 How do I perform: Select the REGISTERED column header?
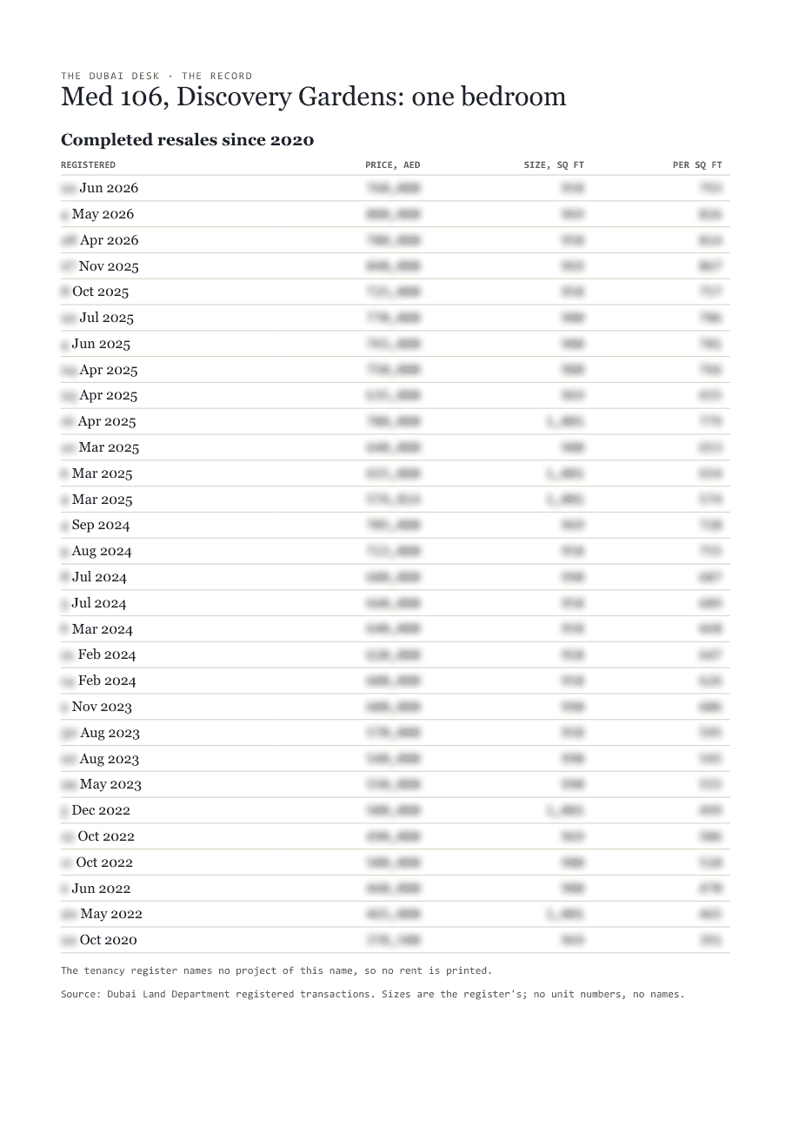pyautogui.click(x=88, y=164)
